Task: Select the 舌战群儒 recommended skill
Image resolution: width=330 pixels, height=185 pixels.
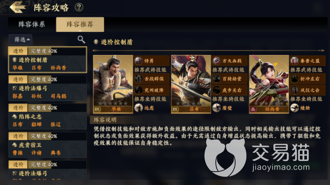Action: [152, 79]
